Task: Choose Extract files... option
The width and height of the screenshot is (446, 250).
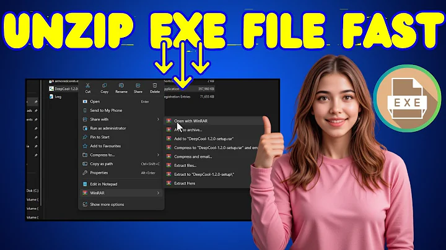Action: (185, 165)
